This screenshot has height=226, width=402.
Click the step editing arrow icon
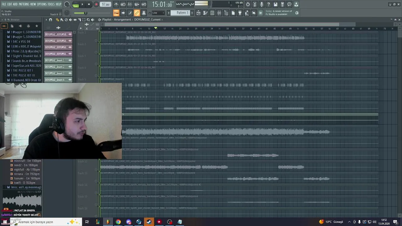[x=123, y=13]
